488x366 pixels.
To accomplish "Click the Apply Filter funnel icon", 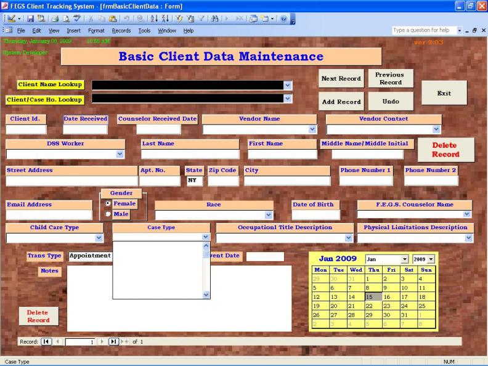I will pyautogui.click(x=201, y=18).
